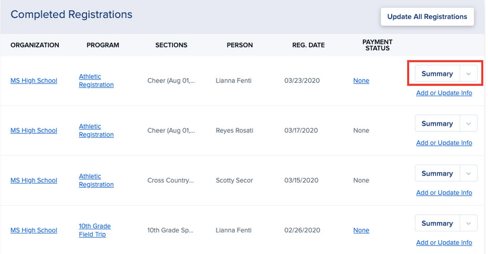The height and width of the screenshot is (254, 488).
Task: Open Summary for the 10th Grade Field Trip
Action: pyautogui.click(x=437, y=223)
